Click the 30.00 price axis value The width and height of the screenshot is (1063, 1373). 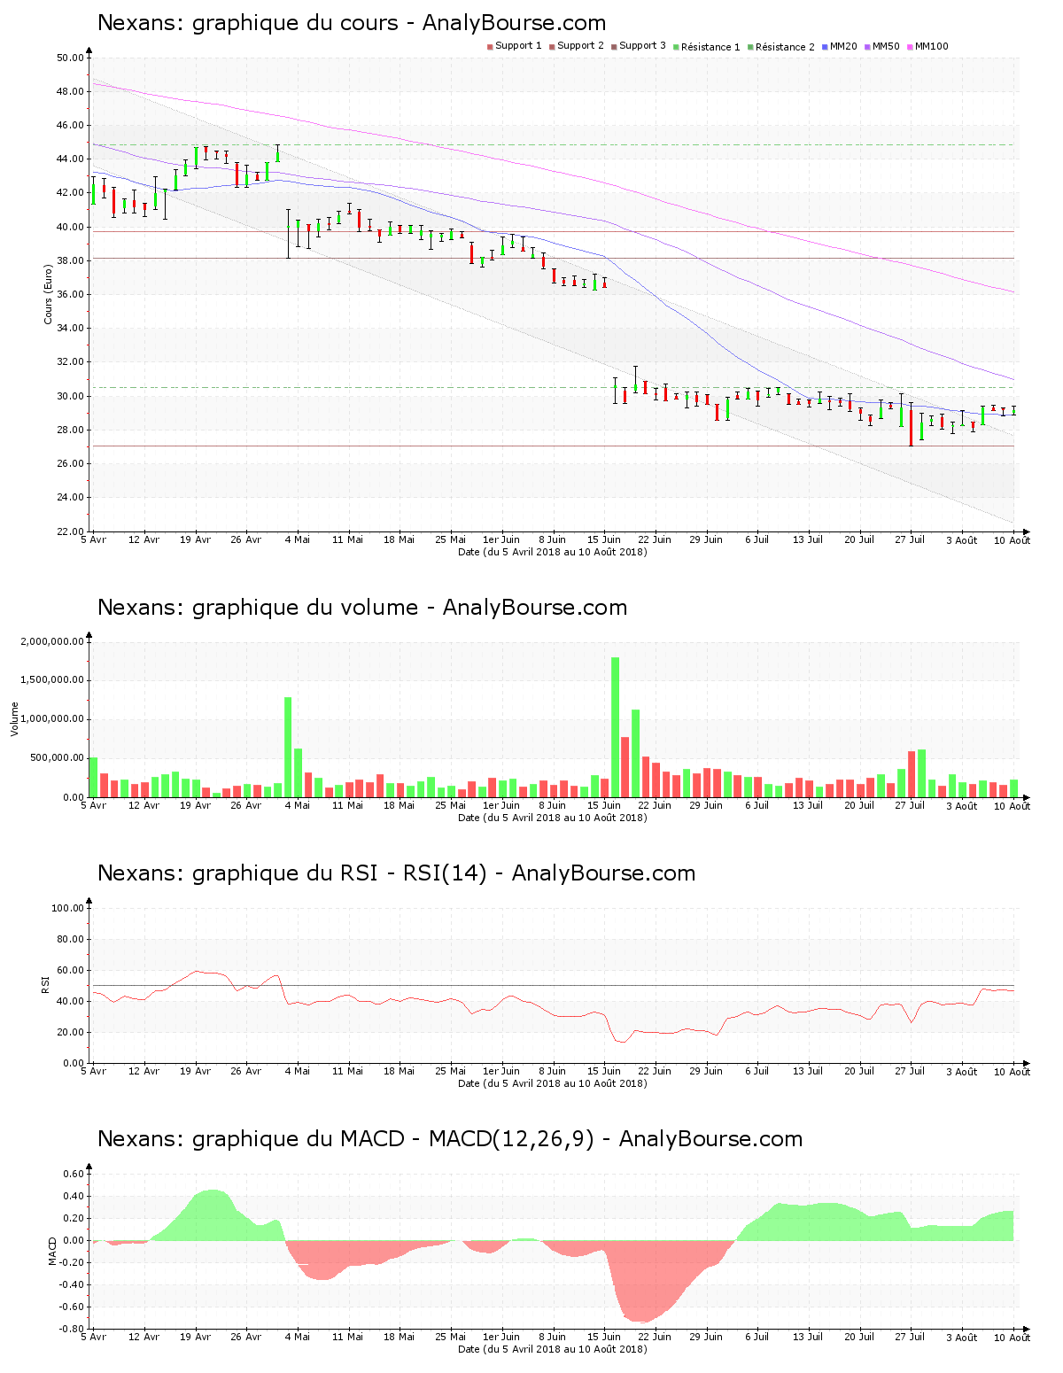pyautogui.click(x=70, y=396)
